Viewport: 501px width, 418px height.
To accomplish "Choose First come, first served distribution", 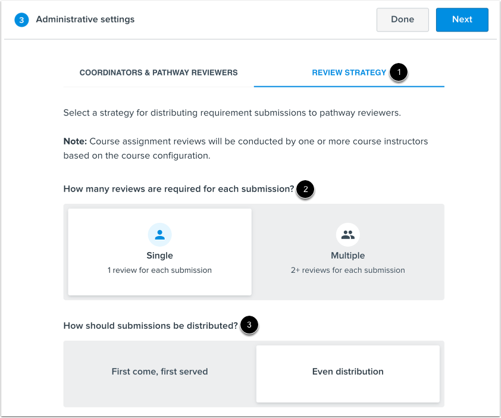I will tap(159, 371).
